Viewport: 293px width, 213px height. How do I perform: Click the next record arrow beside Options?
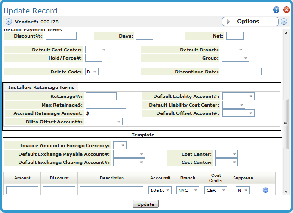pyautogui.click(x=284, y=22)
